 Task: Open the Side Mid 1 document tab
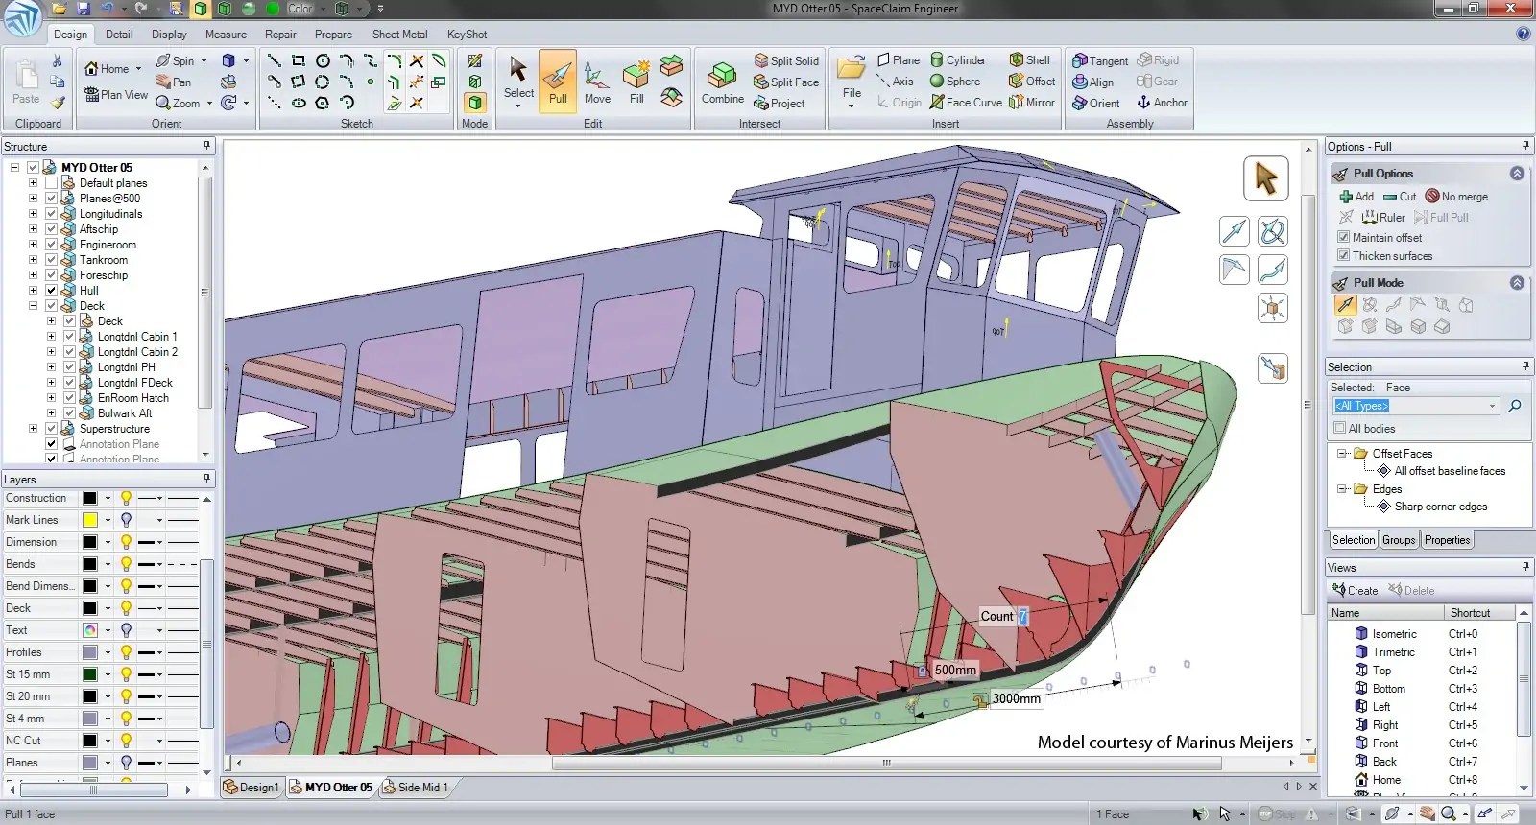click(415, 787)
